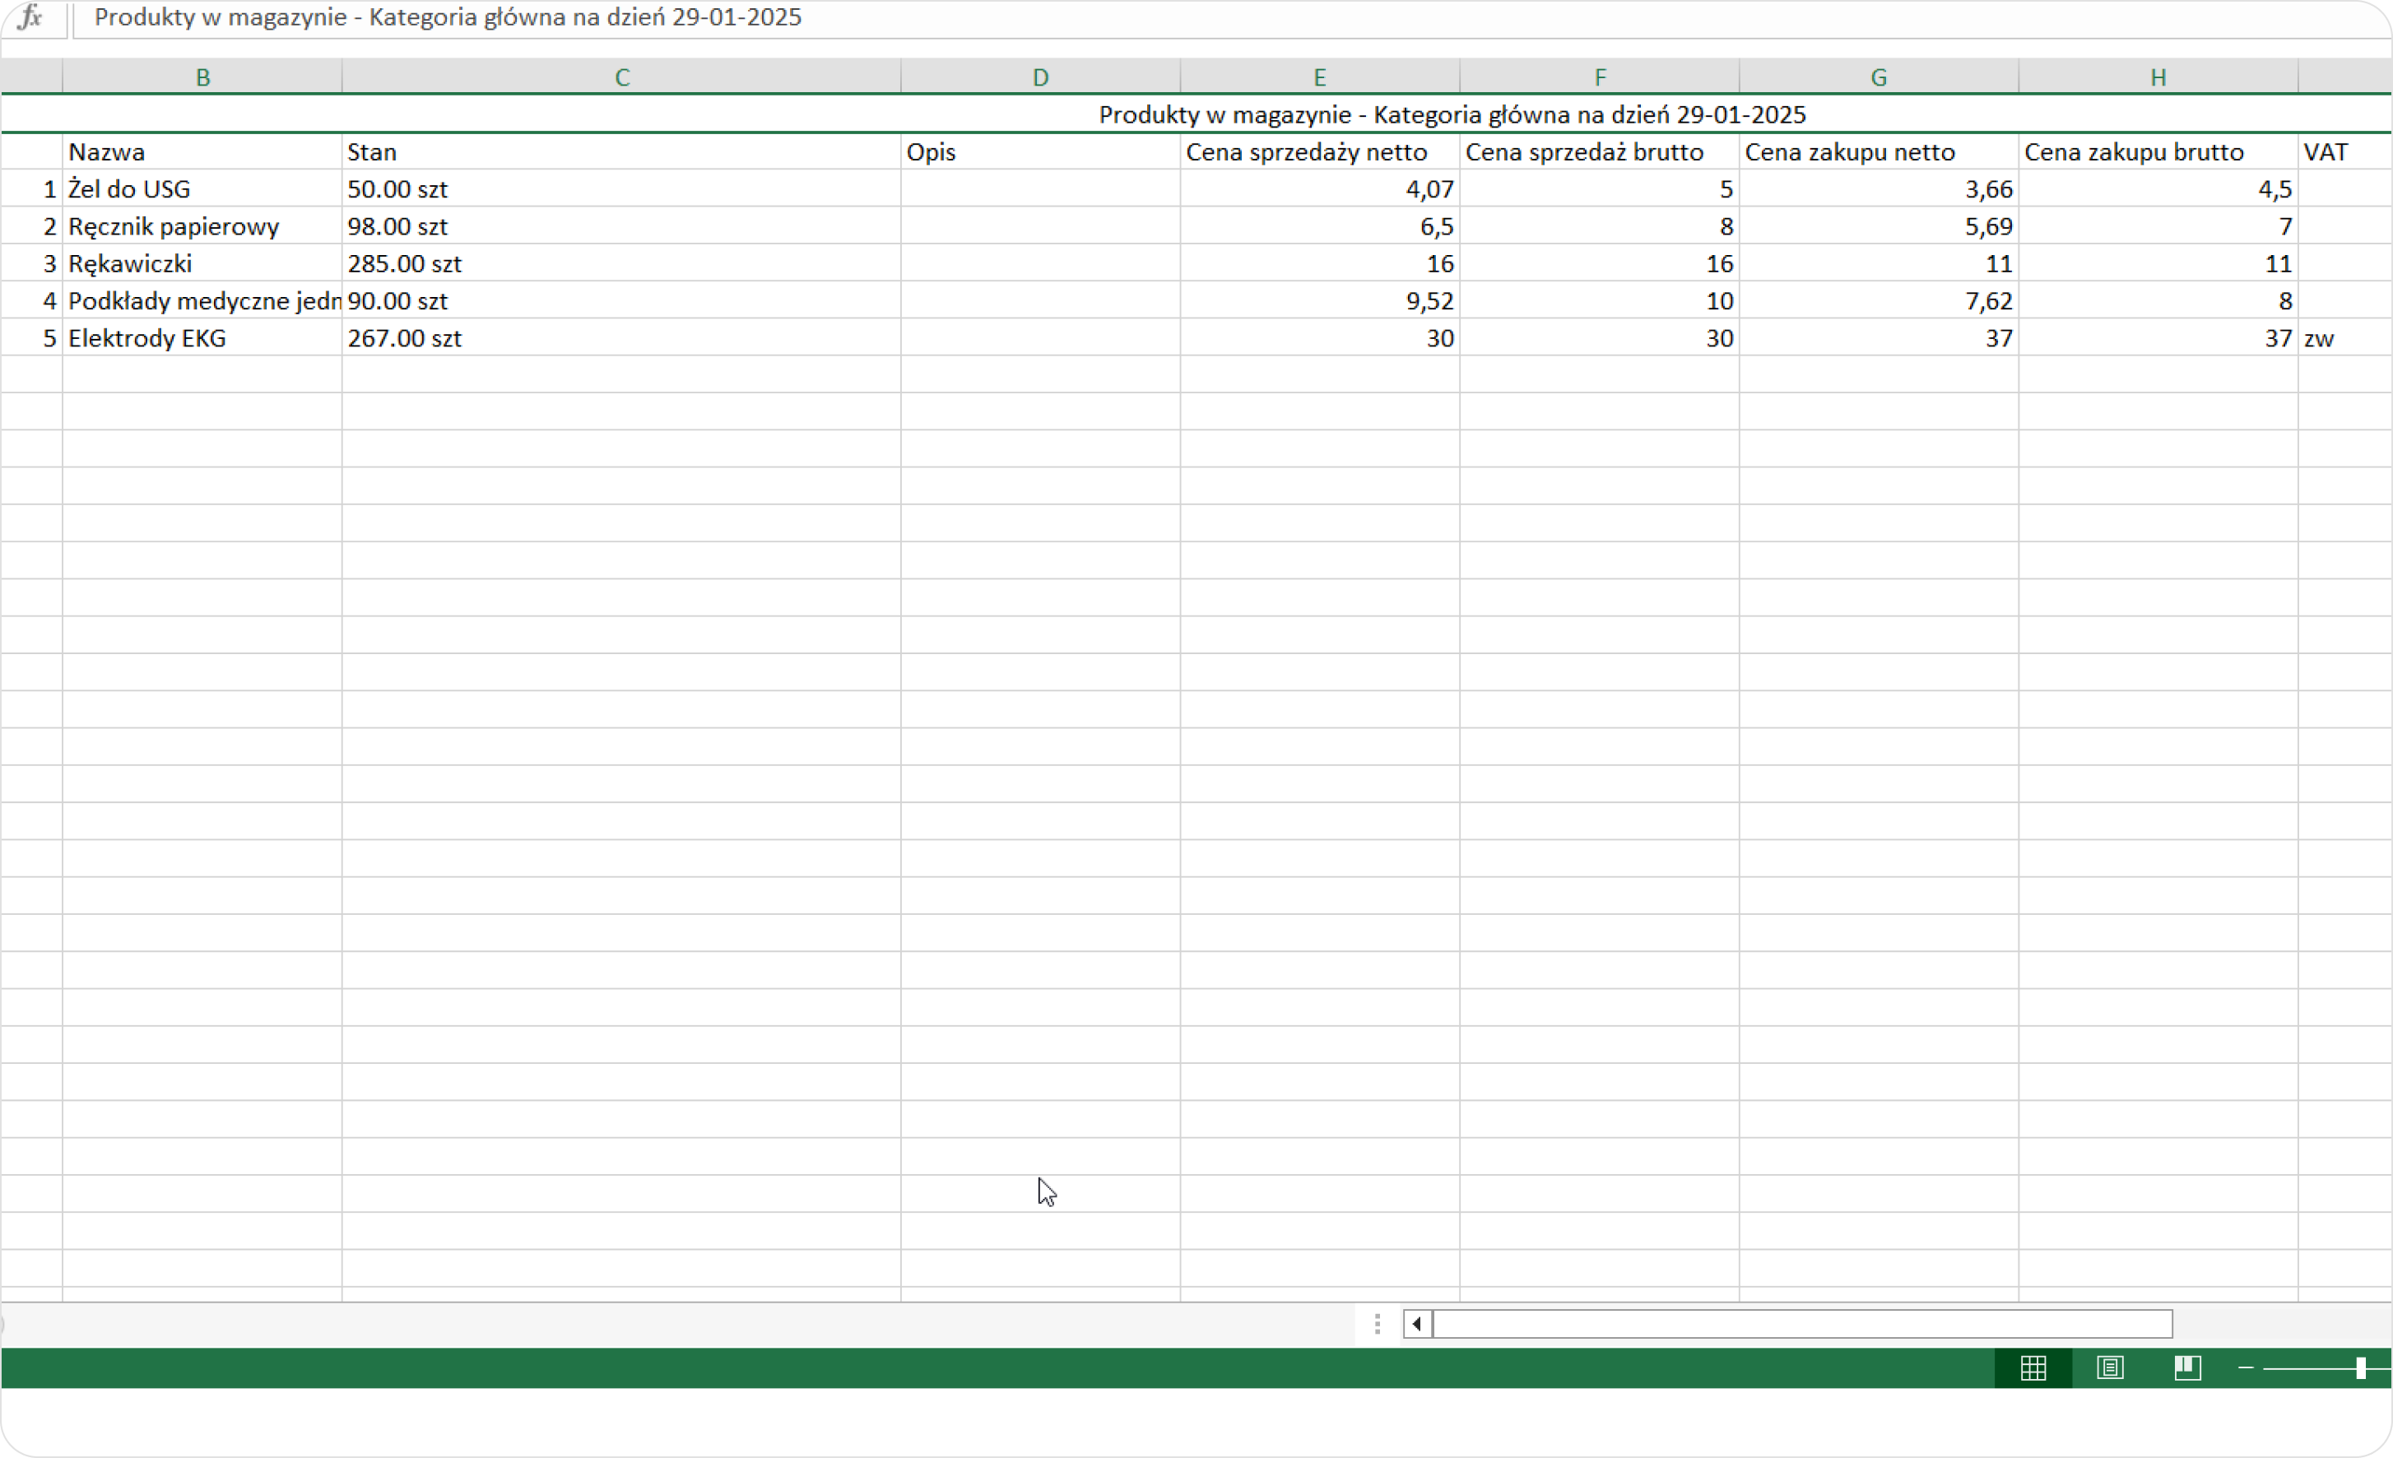Select the merged title cell
Viewport: 2393px width, 1458px height.
point(1451,114)
